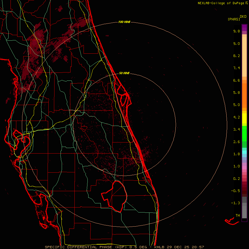
Task: Click the pink segment of the color bar
Action: [244, 168]
